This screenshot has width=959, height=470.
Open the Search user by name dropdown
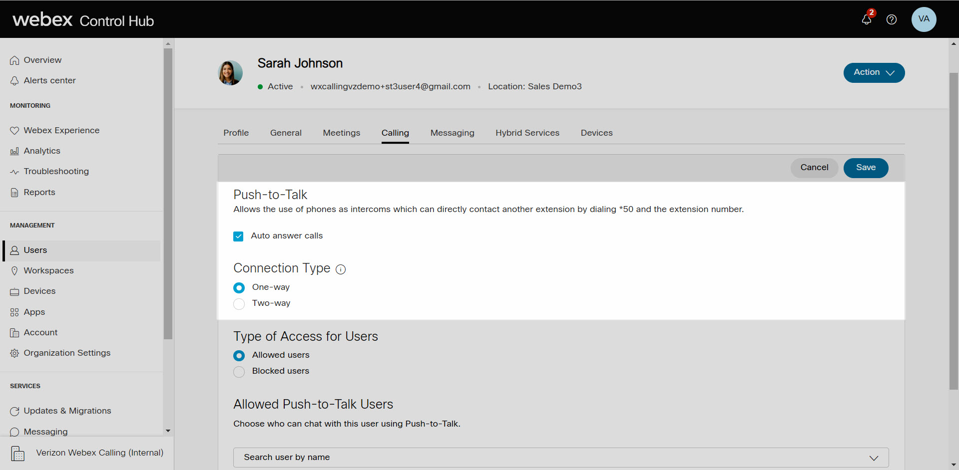[x=560, y=457]
